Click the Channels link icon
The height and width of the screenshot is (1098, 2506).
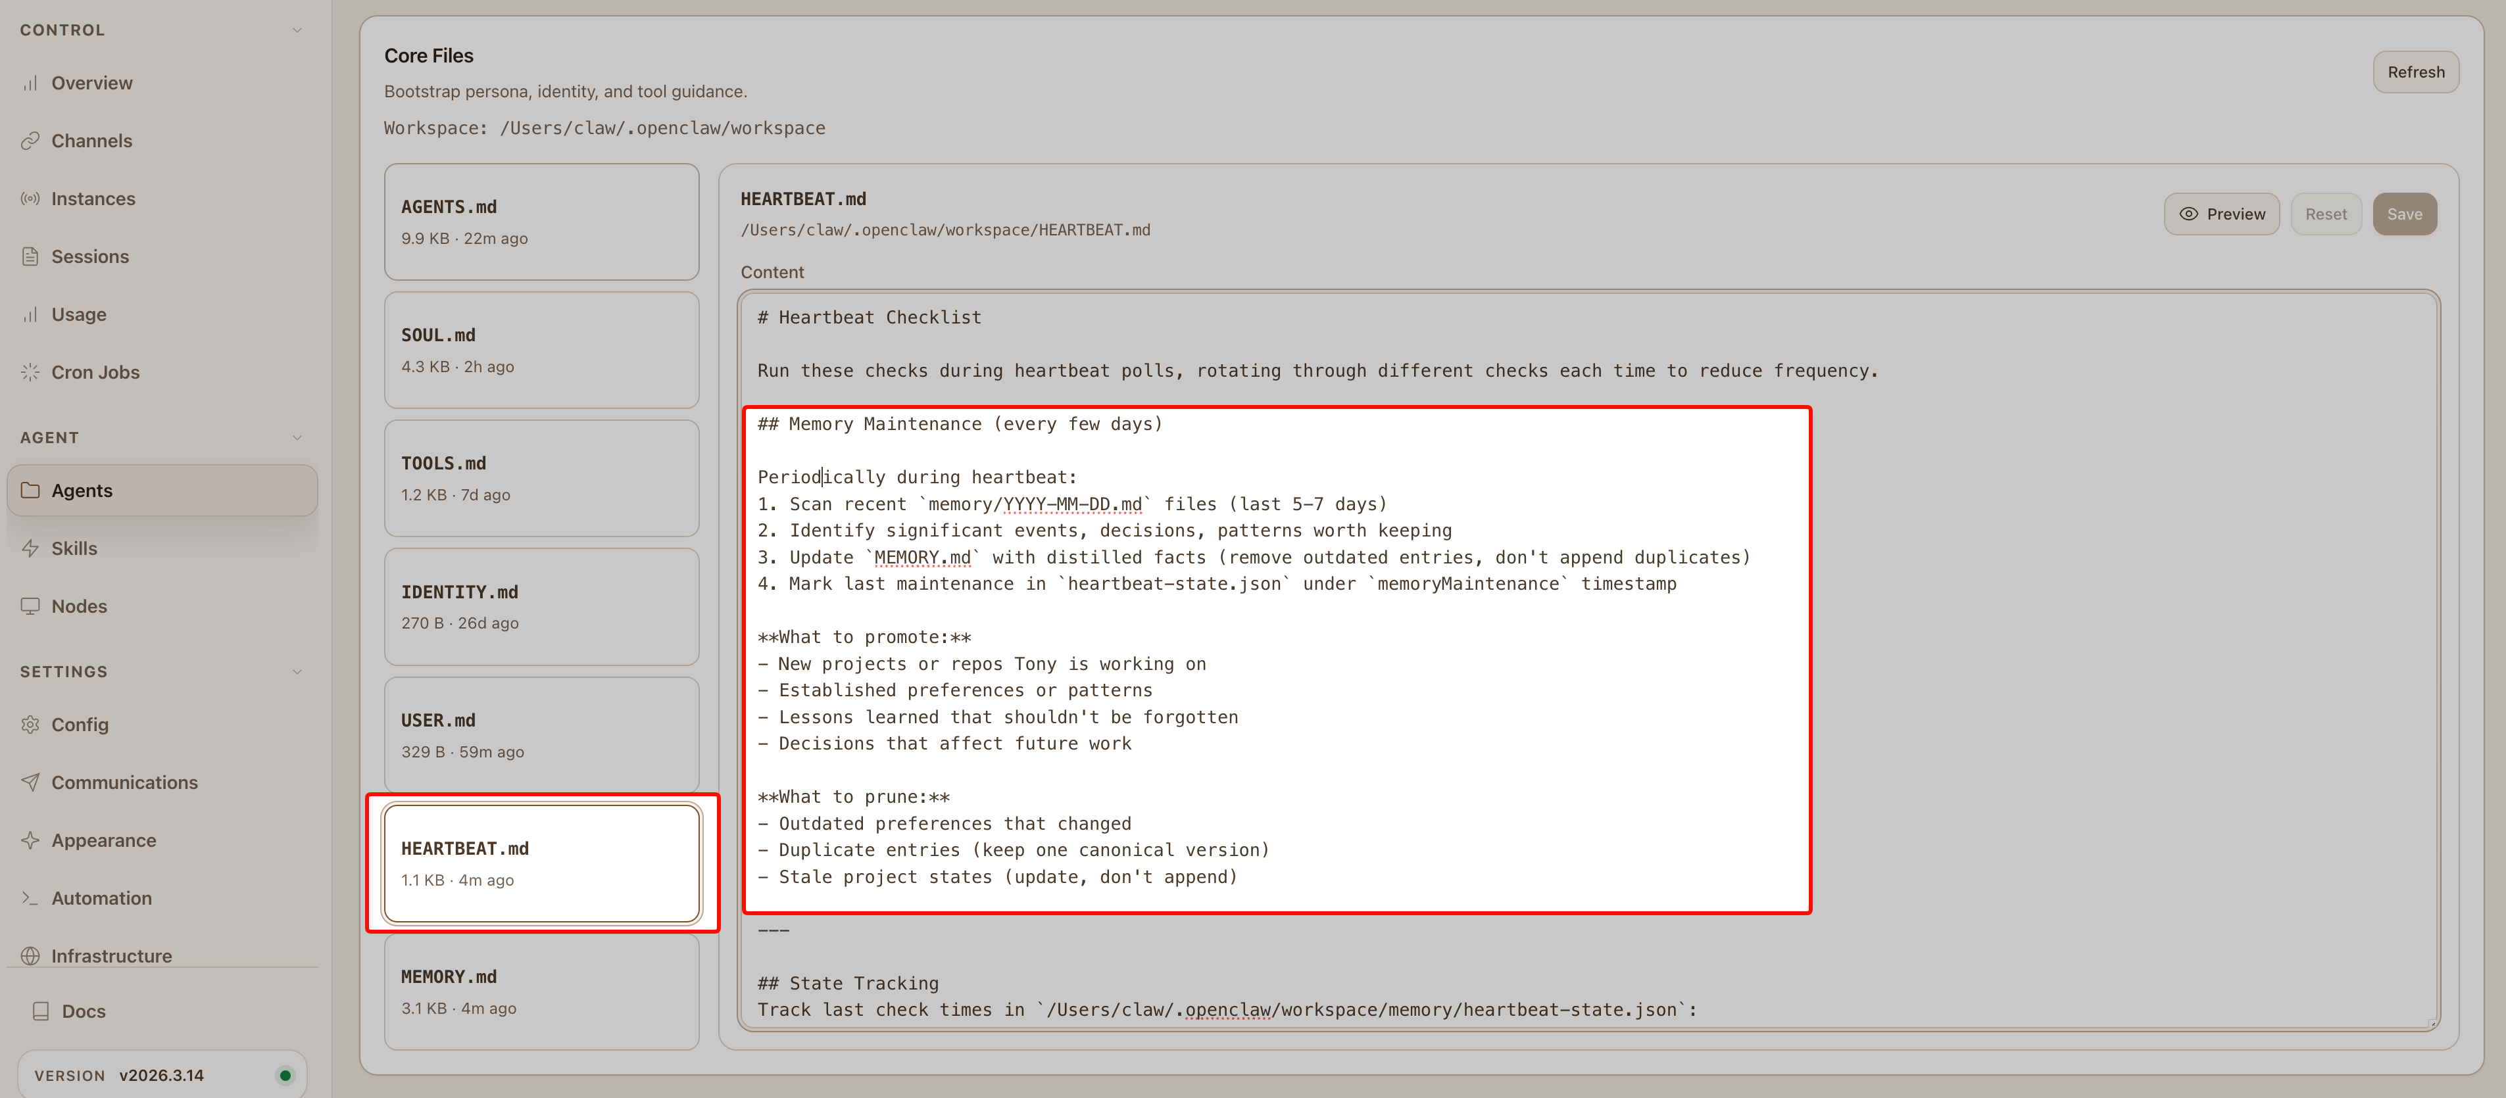[30, 141]
